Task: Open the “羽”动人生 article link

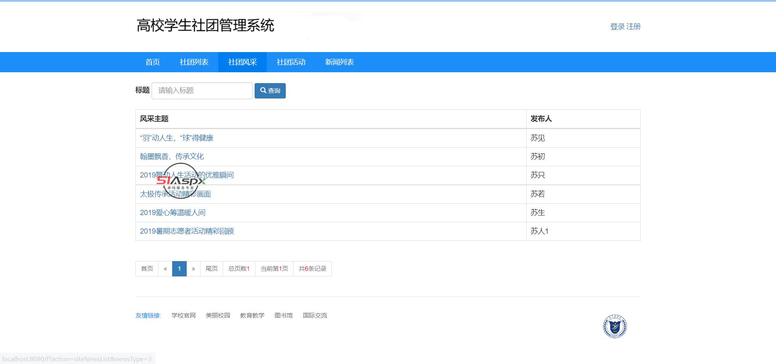Action: pyautogui.click(x=177, y=138)
